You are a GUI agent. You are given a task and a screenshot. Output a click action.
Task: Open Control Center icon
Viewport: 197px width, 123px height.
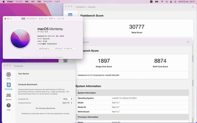(171, 1)
